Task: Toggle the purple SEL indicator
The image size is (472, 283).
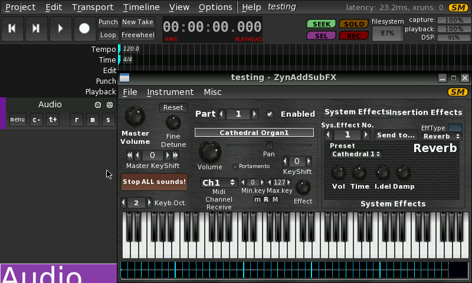Action: [x=321, y=36]
